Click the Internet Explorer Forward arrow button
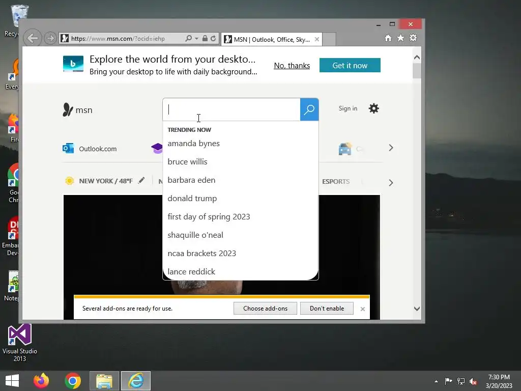 coord(50,38)
